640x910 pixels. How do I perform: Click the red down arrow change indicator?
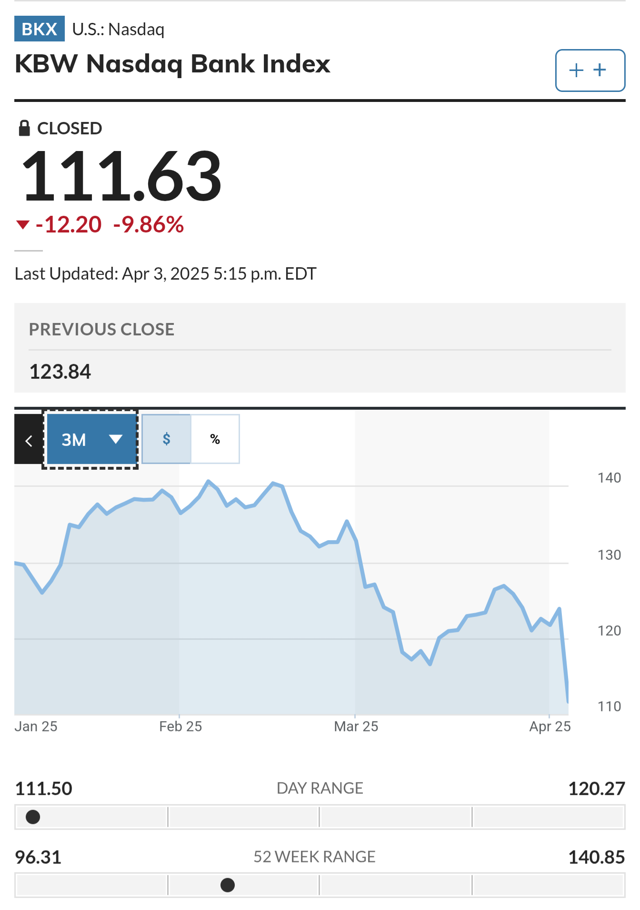click(x=23, y=224)
